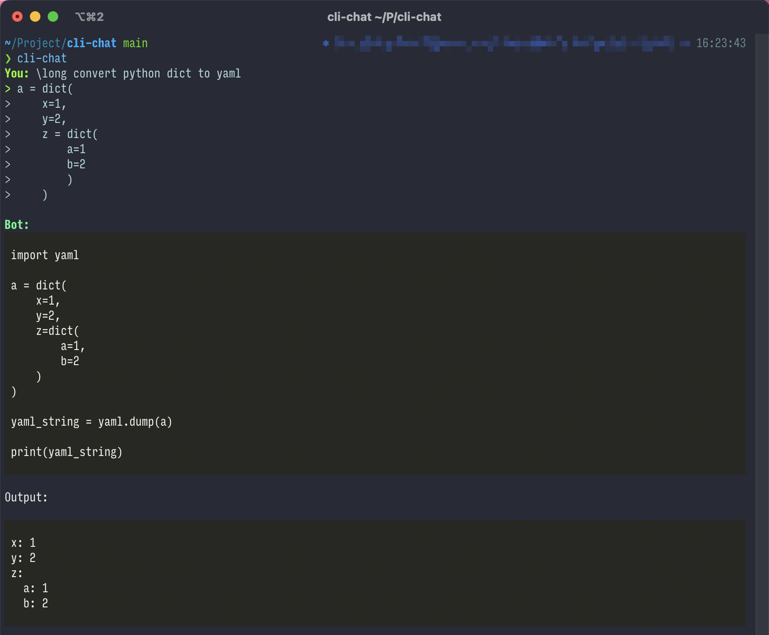The image size is (769, 635).
Task: Click 'y: 2' in output block
Action: [23, 558]
